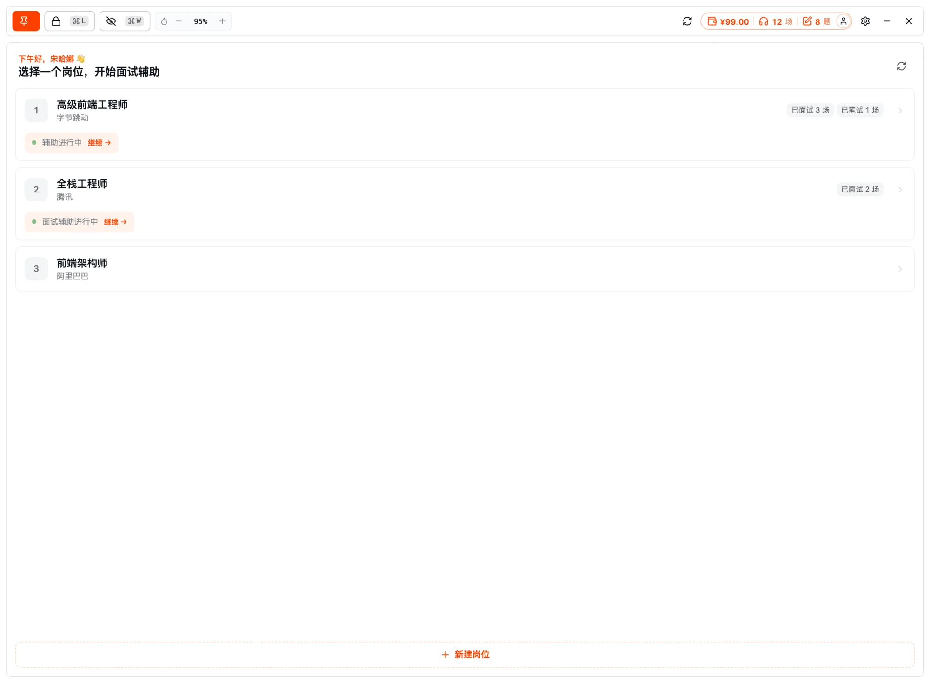Expand 高级前端工程师 row chevron
The height and width of the screenshot is (683, 930).
pyautogui.click(x=900, y=111)
